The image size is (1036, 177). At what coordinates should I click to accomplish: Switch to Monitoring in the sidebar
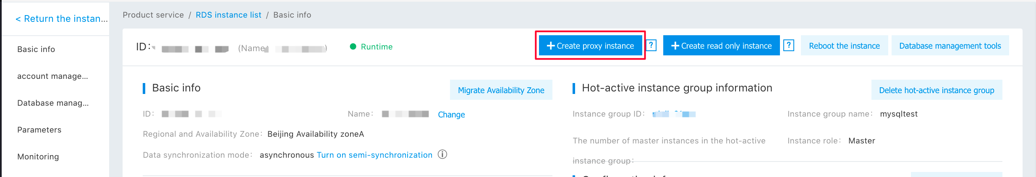pos(38,157)
